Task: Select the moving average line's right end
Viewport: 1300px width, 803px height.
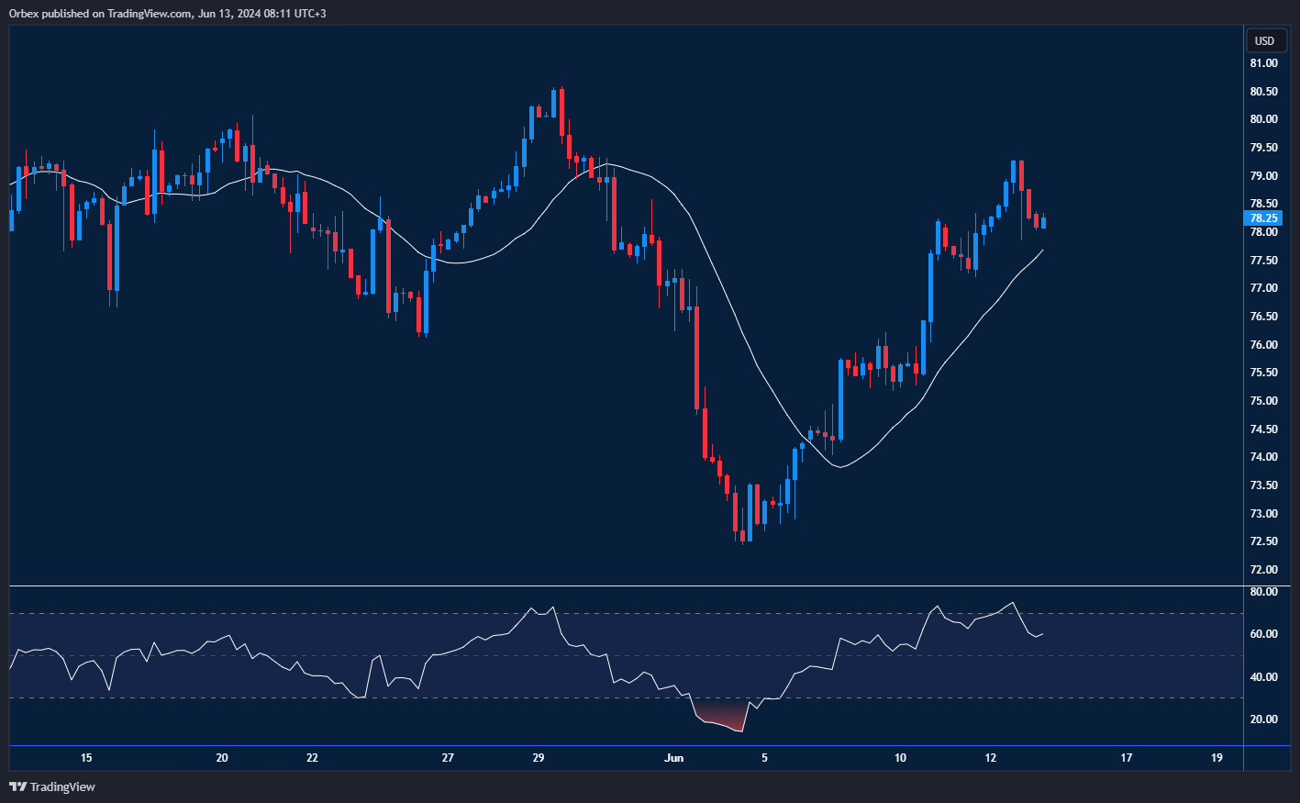Action: click(1041, 251)
